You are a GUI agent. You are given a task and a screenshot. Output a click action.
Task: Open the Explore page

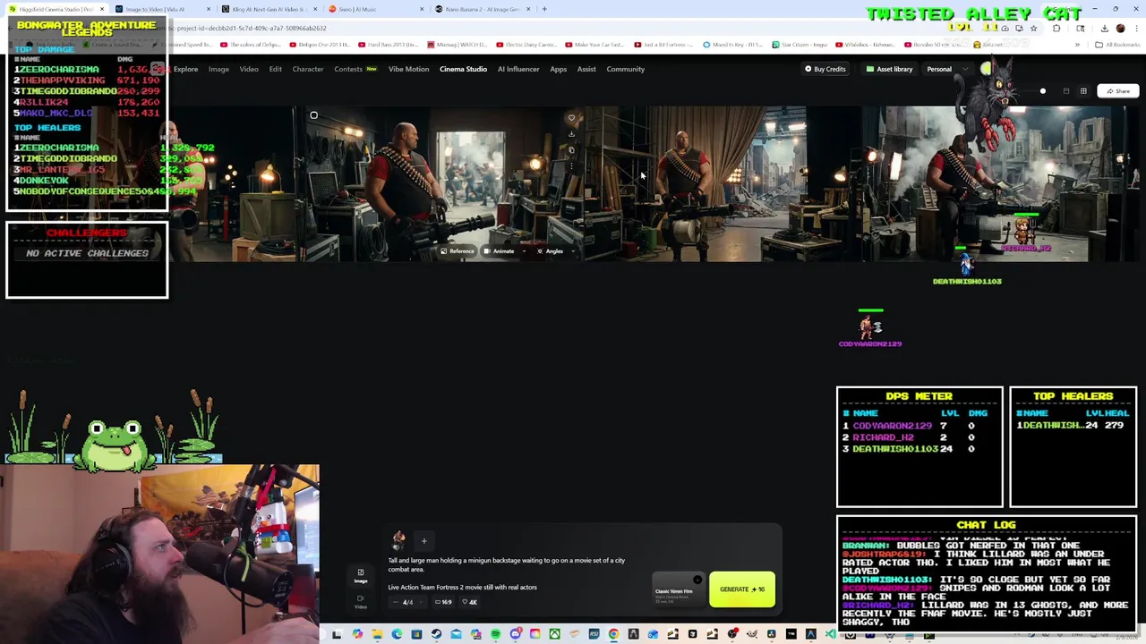tap(185, 69)
